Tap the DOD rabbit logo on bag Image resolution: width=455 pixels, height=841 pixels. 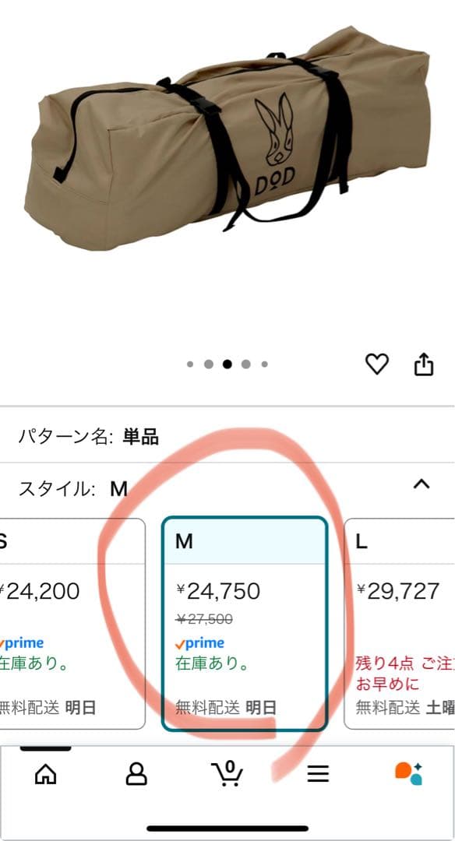(274, 145)
